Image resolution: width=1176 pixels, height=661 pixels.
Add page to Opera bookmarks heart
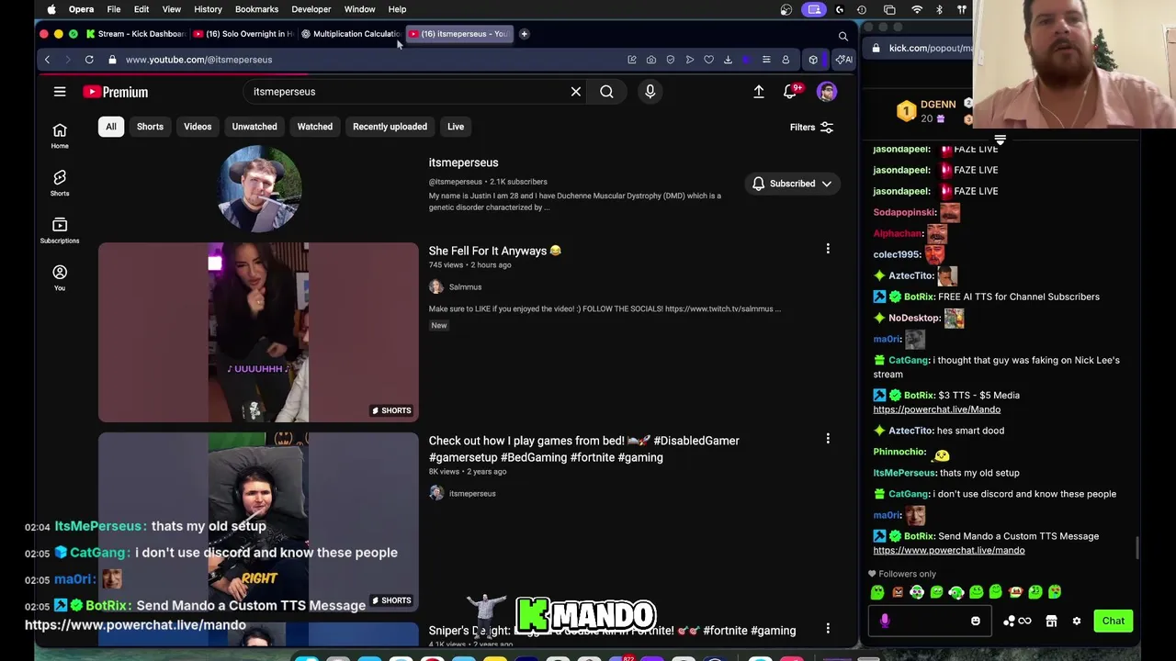(x=708, y=60)
